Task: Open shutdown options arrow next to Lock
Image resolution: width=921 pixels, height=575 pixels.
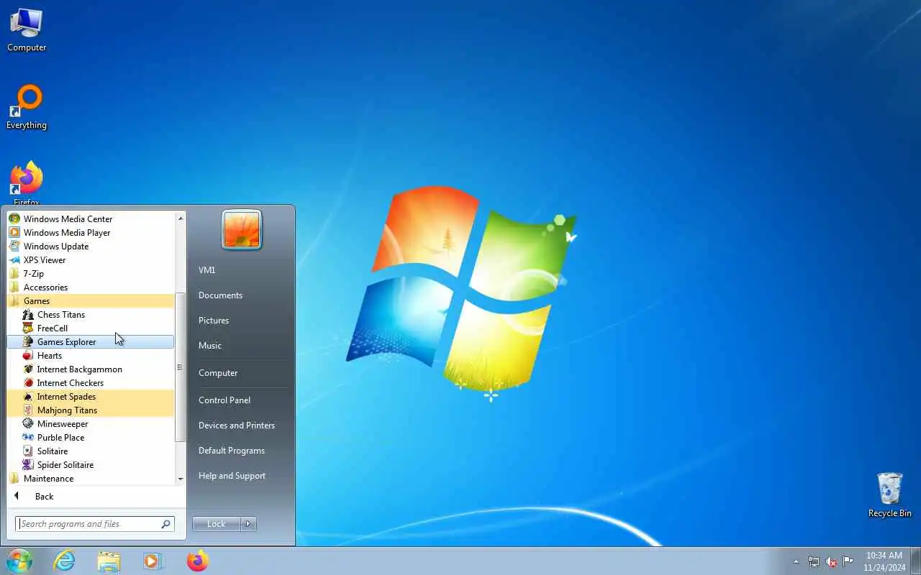Action: (x=248, y=524)
